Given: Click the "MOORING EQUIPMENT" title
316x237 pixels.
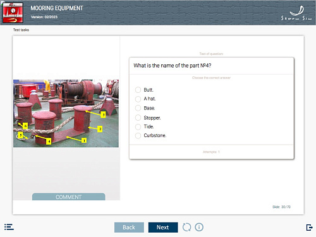Looking at the screenshot, I should [x=57, y=8].
